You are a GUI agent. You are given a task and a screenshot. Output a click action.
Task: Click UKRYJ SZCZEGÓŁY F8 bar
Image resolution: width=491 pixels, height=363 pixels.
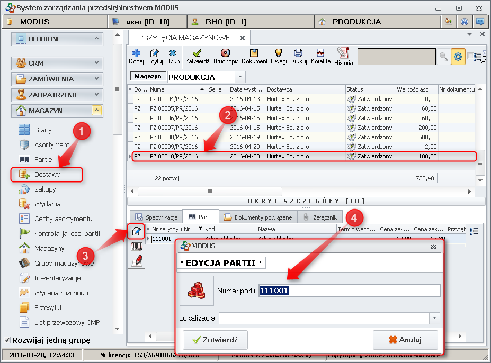point(306,201)
